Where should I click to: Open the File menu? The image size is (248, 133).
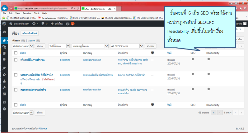tap(4, 13)
